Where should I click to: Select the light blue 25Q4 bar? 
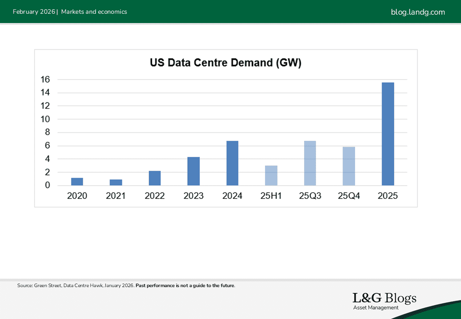point(348,166)
